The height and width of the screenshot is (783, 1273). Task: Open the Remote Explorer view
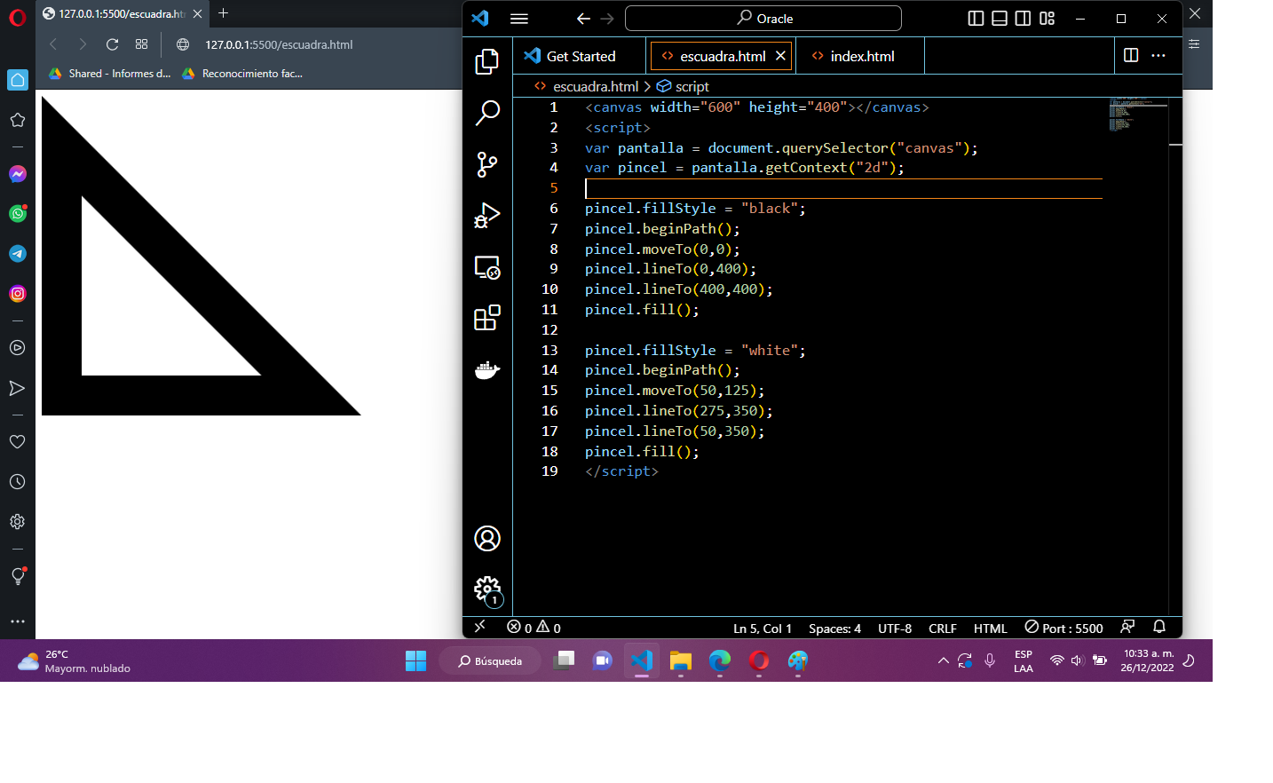(487, 267)
